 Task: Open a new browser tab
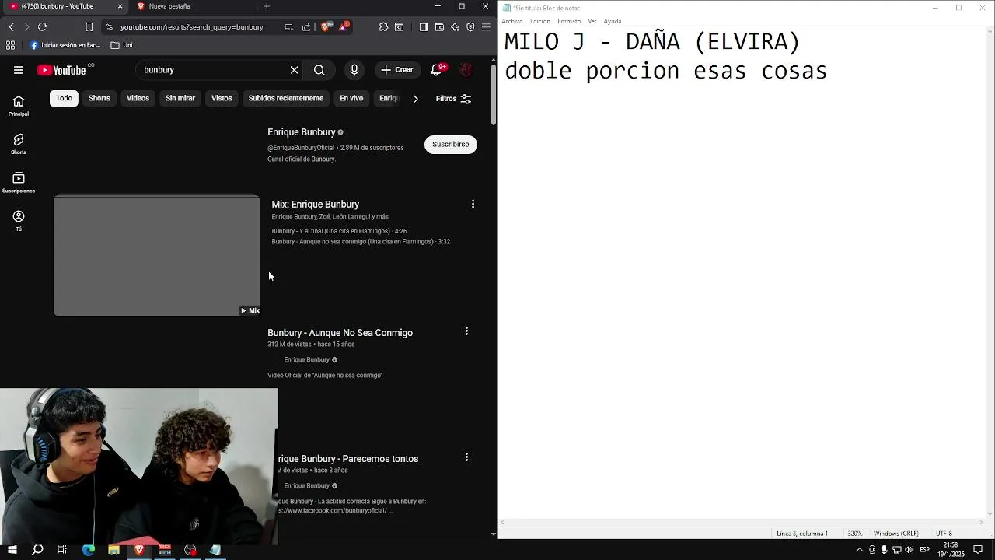(x=267, y=6)
